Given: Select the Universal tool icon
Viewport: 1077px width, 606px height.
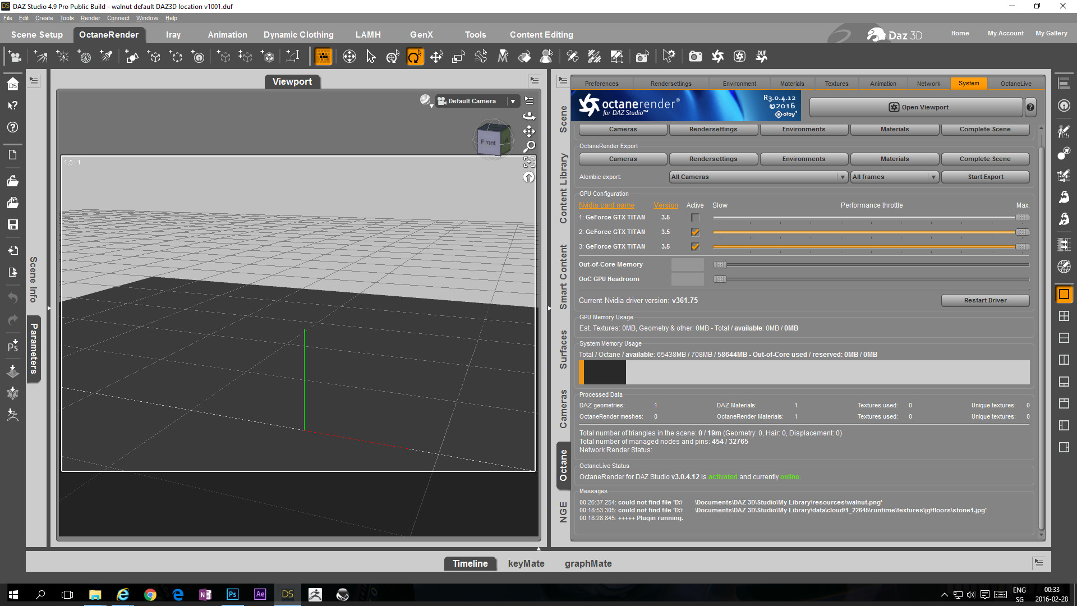Looking at the screenshot, I should pos(393,57).
